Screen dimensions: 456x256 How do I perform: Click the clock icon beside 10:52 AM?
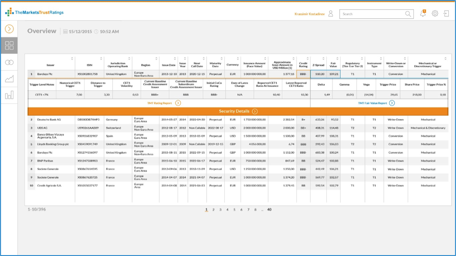point(96,31)
